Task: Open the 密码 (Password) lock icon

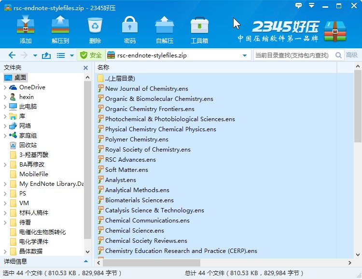Action: 130,29
